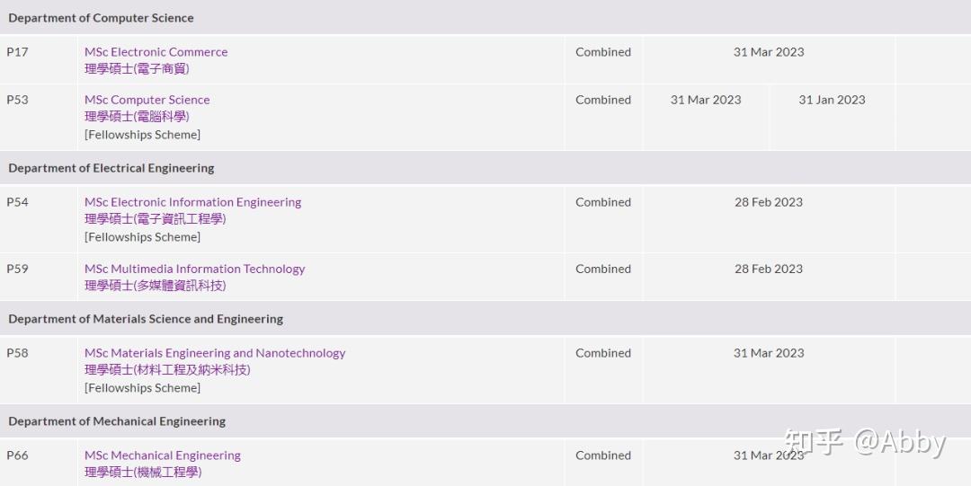971x486 pixels.
Task: Open MSc Materials Engineering and Nanotechnology link
Action: point(215,353)
